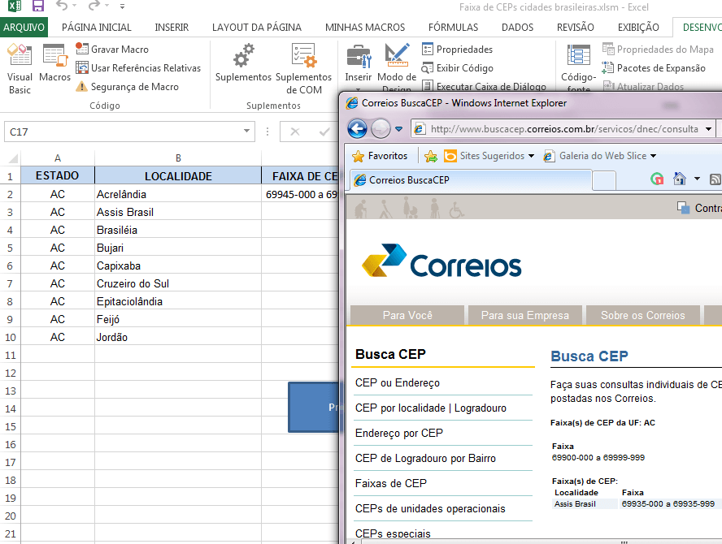Expand the Name Box dropdown
This screenshot has height=544, width=722.
pyautogui.click(x=248, y=132)
